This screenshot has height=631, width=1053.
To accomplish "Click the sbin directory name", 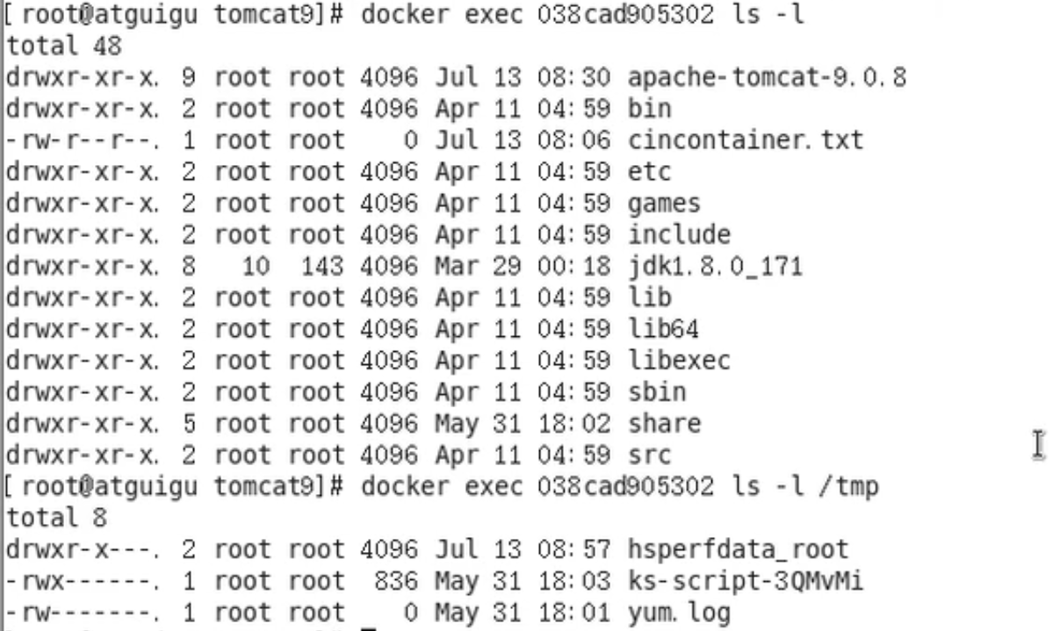I will [x=657, y=391].
